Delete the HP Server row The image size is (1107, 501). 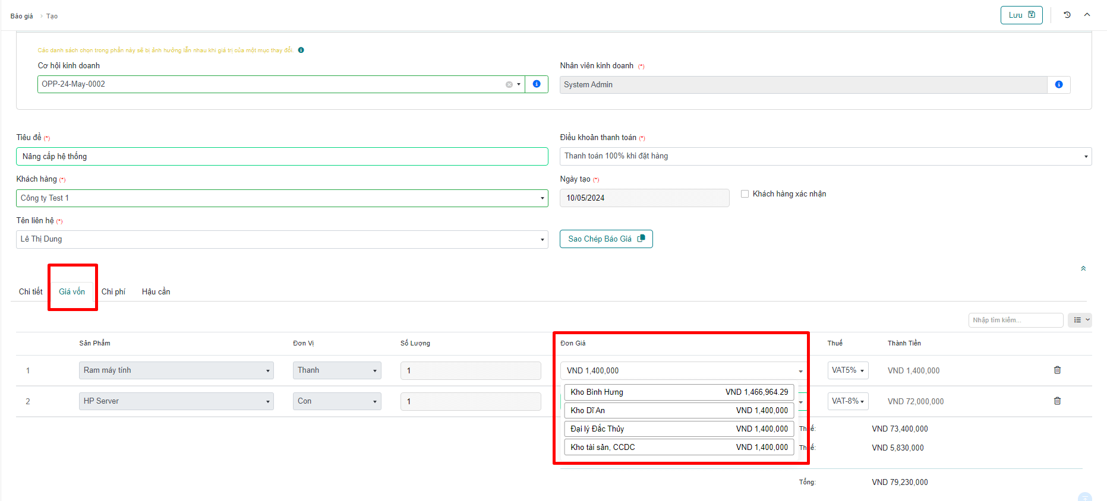[1057, 401]
